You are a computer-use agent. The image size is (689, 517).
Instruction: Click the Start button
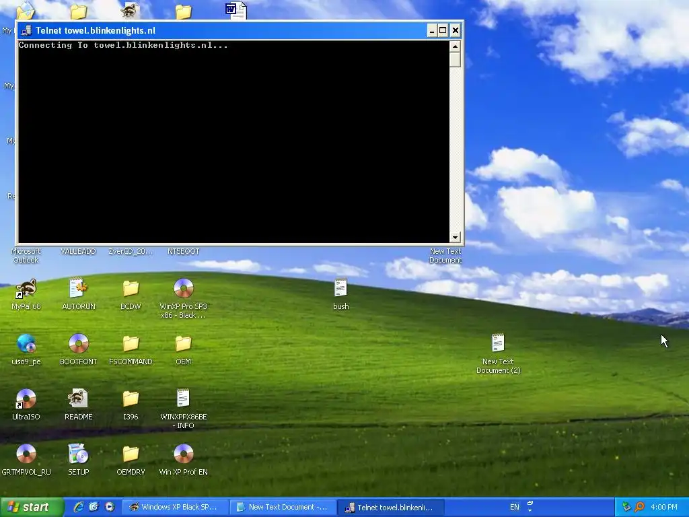[x=32, y=507]
